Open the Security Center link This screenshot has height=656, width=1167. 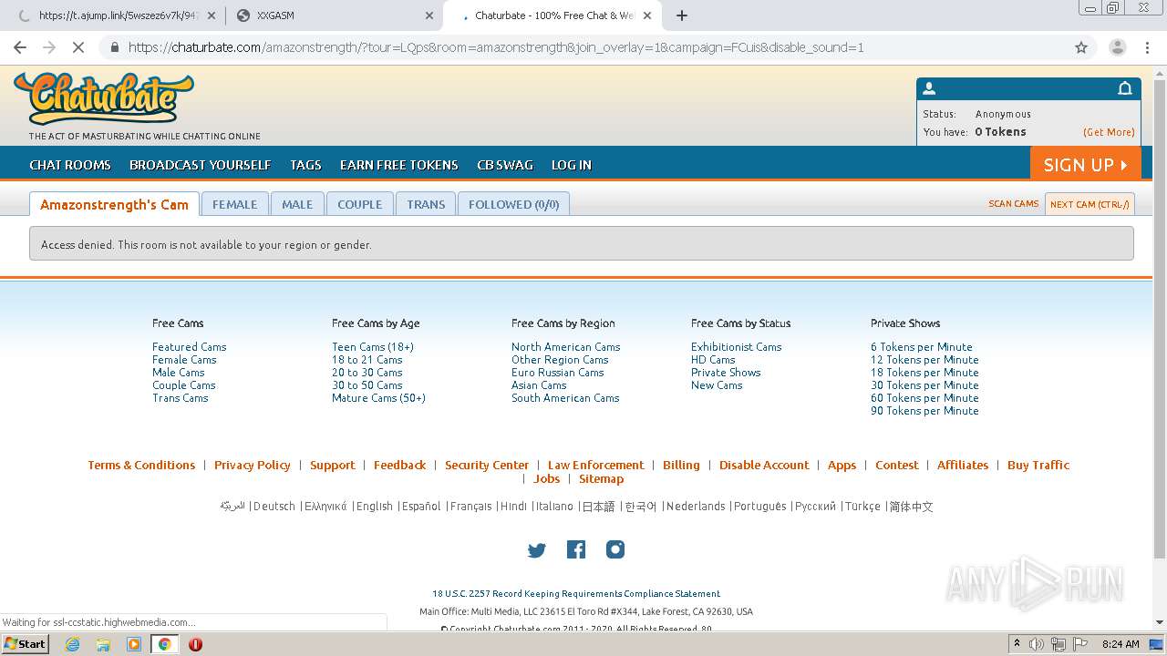[487, 465]
